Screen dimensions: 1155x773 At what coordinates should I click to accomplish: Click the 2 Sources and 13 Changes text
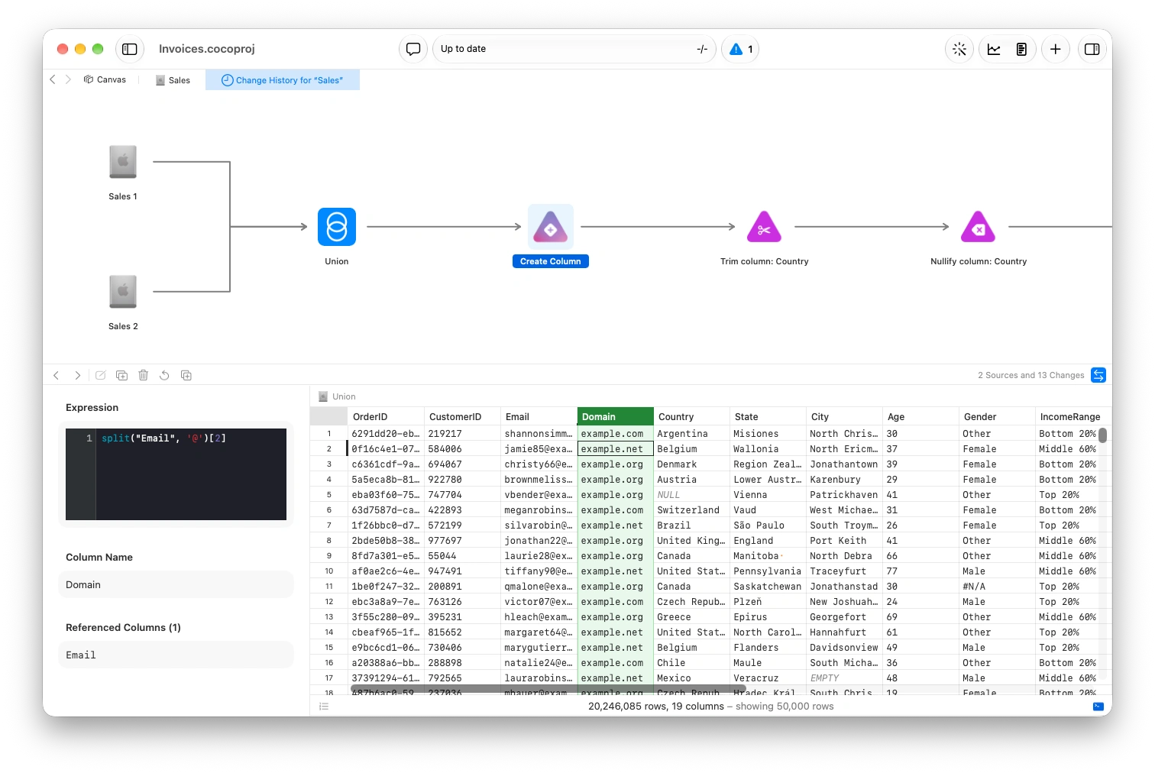point(1030,375)
